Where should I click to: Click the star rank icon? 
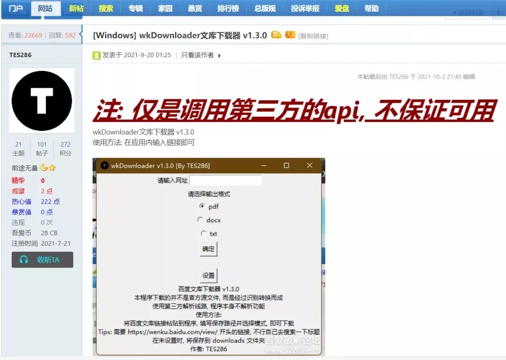click(52, 167)
